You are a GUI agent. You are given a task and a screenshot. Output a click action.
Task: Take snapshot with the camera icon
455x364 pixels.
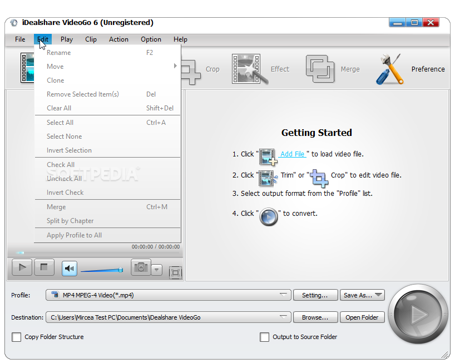141,267
